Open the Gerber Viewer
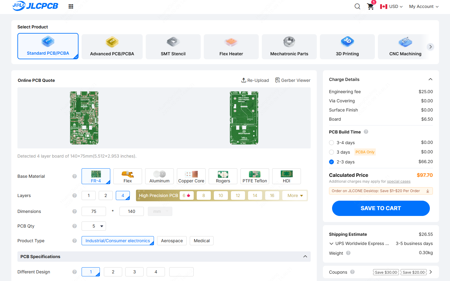The height and width of the screenshot is (281, 450). coord(293,80)
